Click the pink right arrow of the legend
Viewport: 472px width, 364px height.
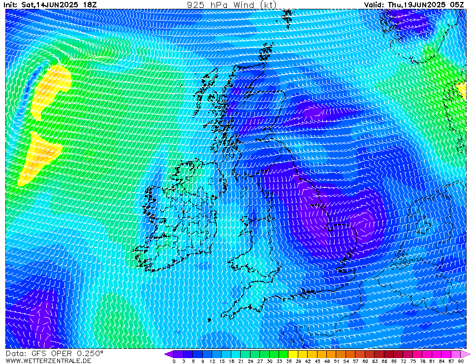465,354
